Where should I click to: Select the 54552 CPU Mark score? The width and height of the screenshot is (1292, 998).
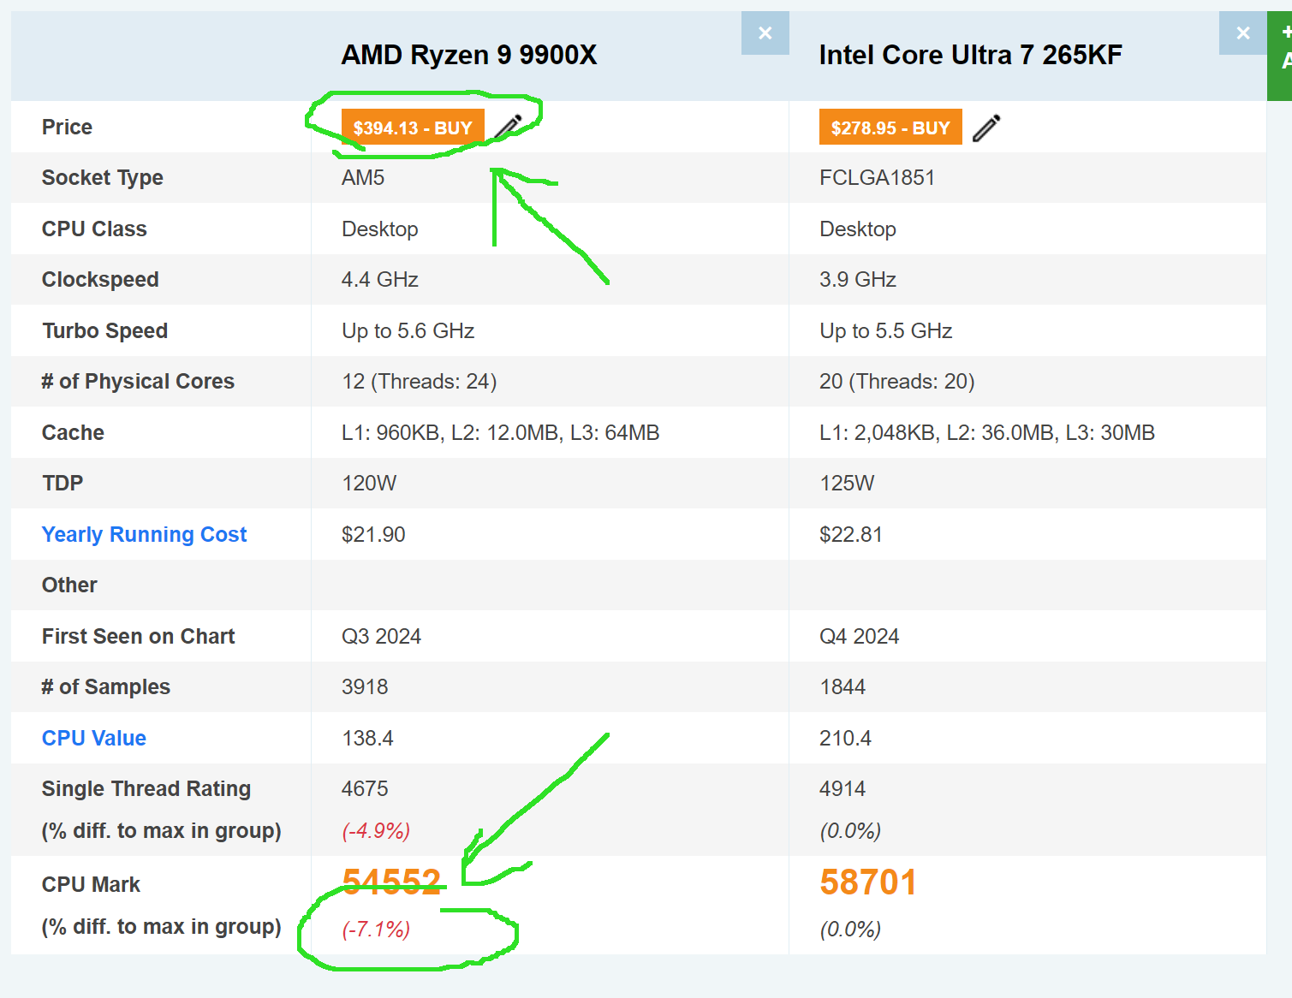(391, 882)
